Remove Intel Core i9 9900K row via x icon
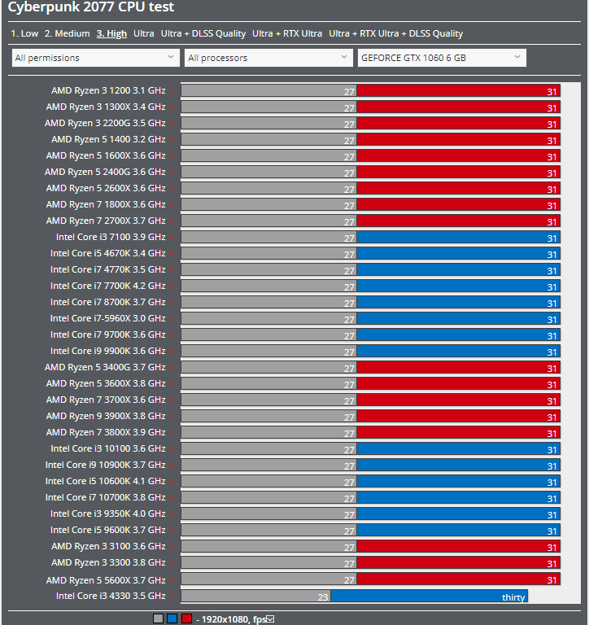The image size is (589, 625). click(172, 352)
